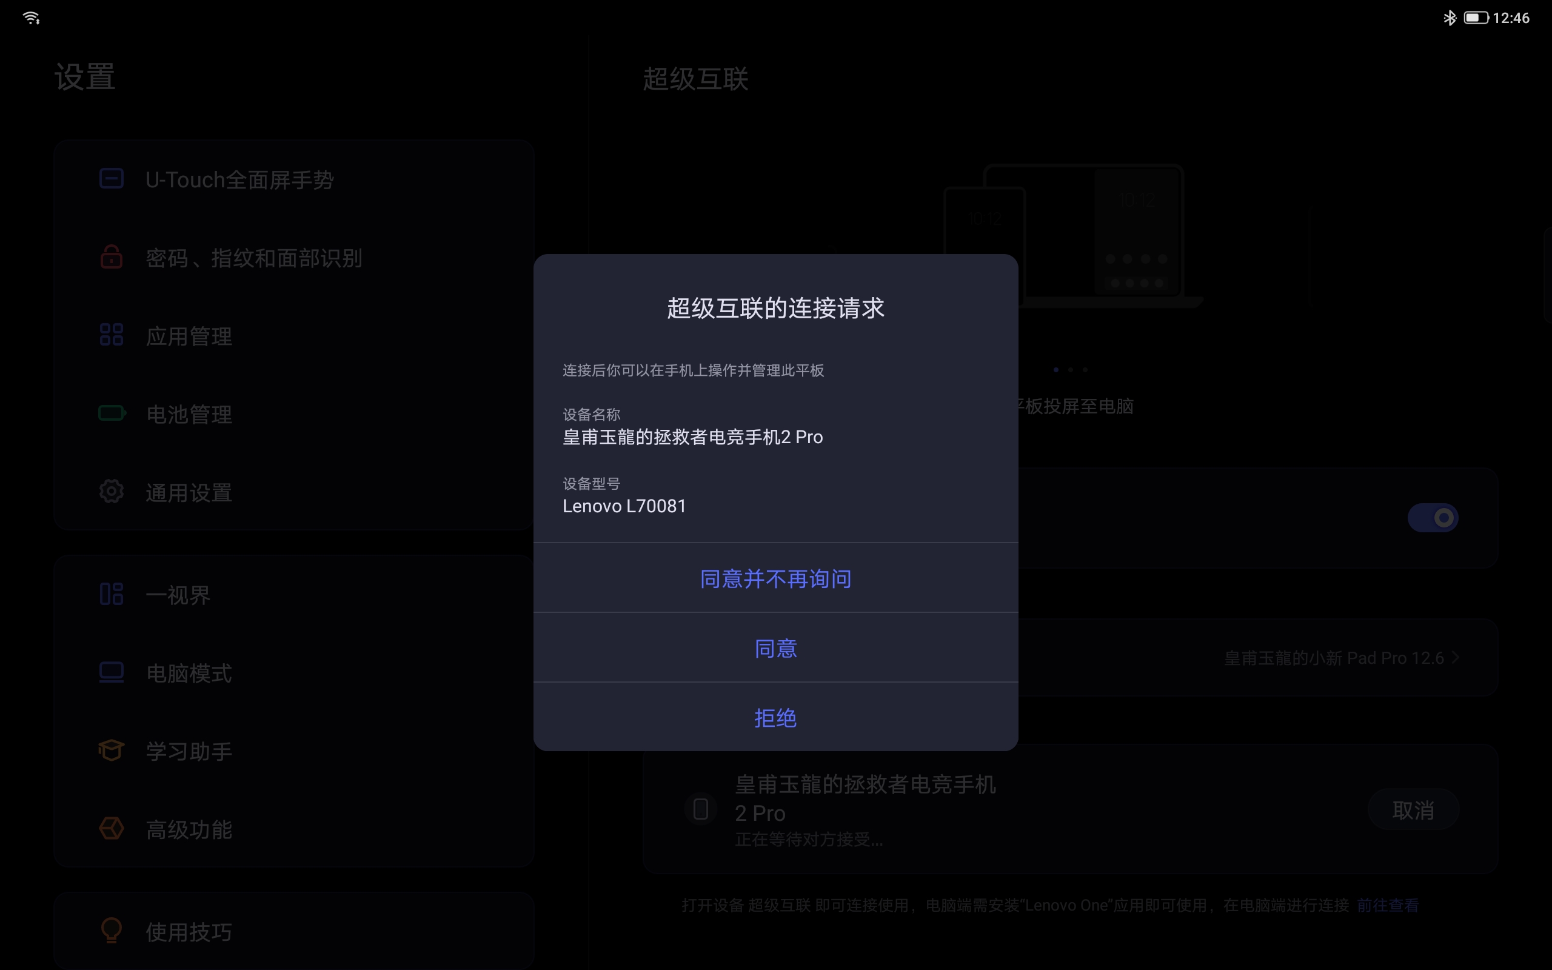Click the monitor icon for 电脑模式
This screenshot has height=970, width=1552.
[111, 672]
